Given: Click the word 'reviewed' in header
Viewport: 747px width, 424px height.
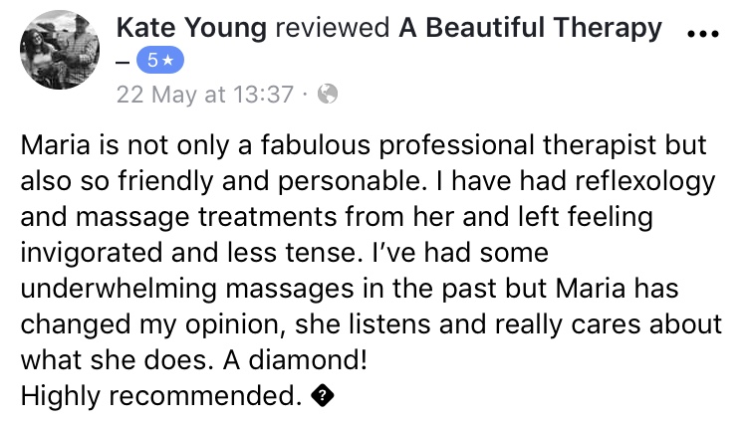Looking at the screenshot, I should point(333,29).
